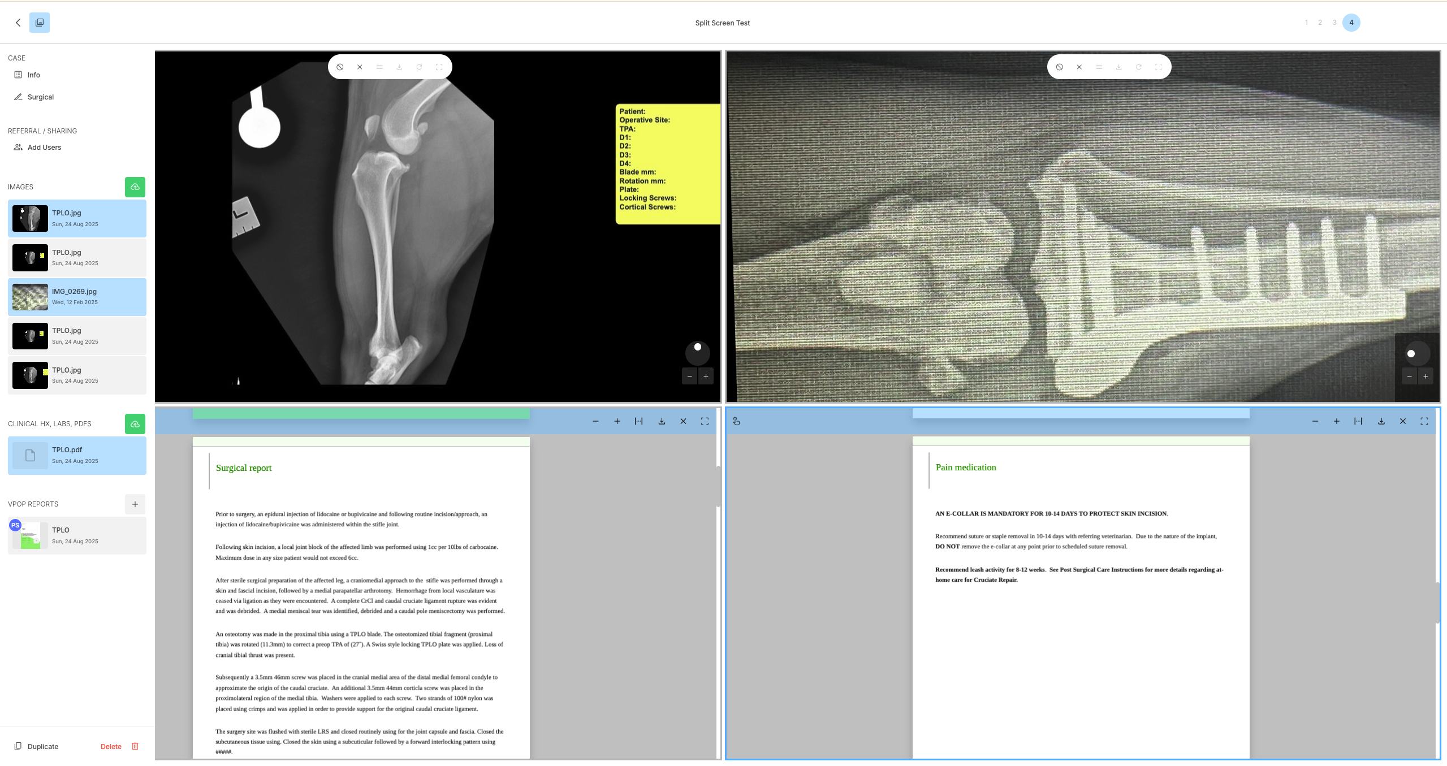
Task: Zoom in the Surgical report PDF pane
Action: click(617, 421)
